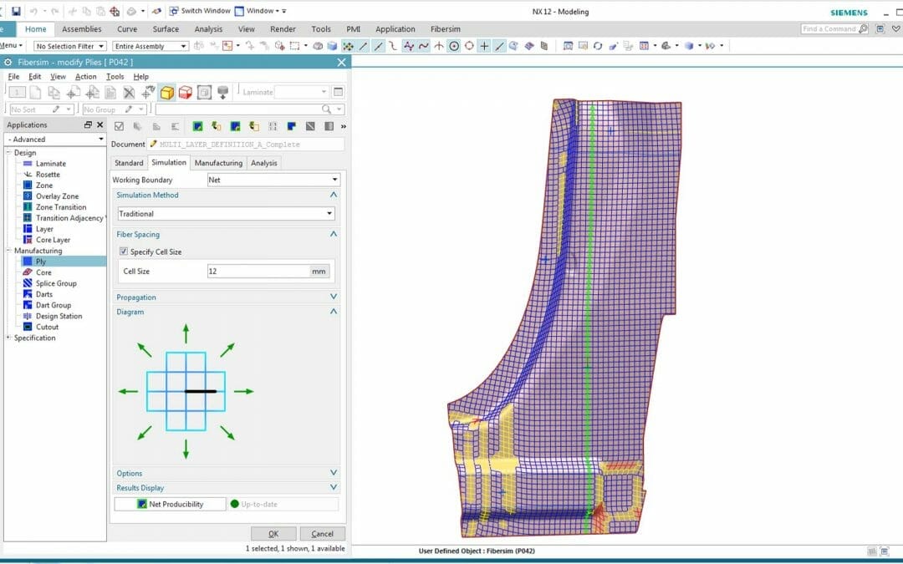This screenshot has height=564, width=903.
Task: Click the Net Producibility button
Action: pos(170,504)
